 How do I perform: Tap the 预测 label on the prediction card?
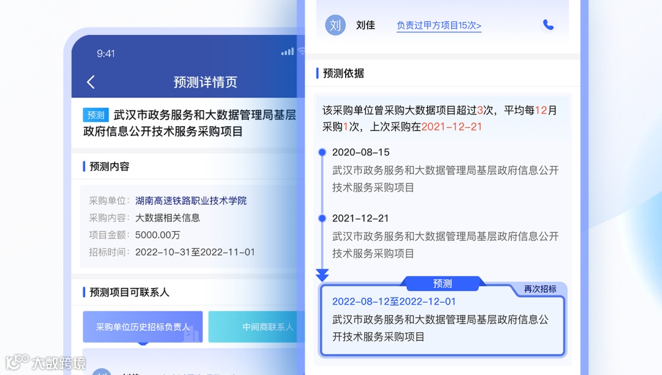pos(443,284)
